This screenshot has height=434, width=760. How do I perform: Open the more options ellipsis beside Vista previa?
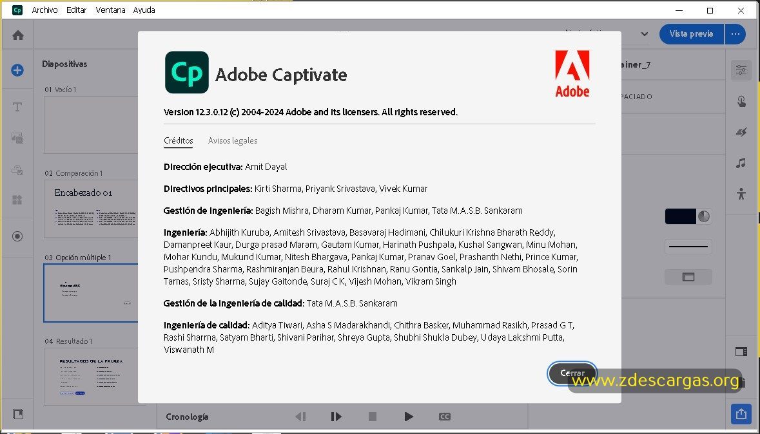pos(736,34)
